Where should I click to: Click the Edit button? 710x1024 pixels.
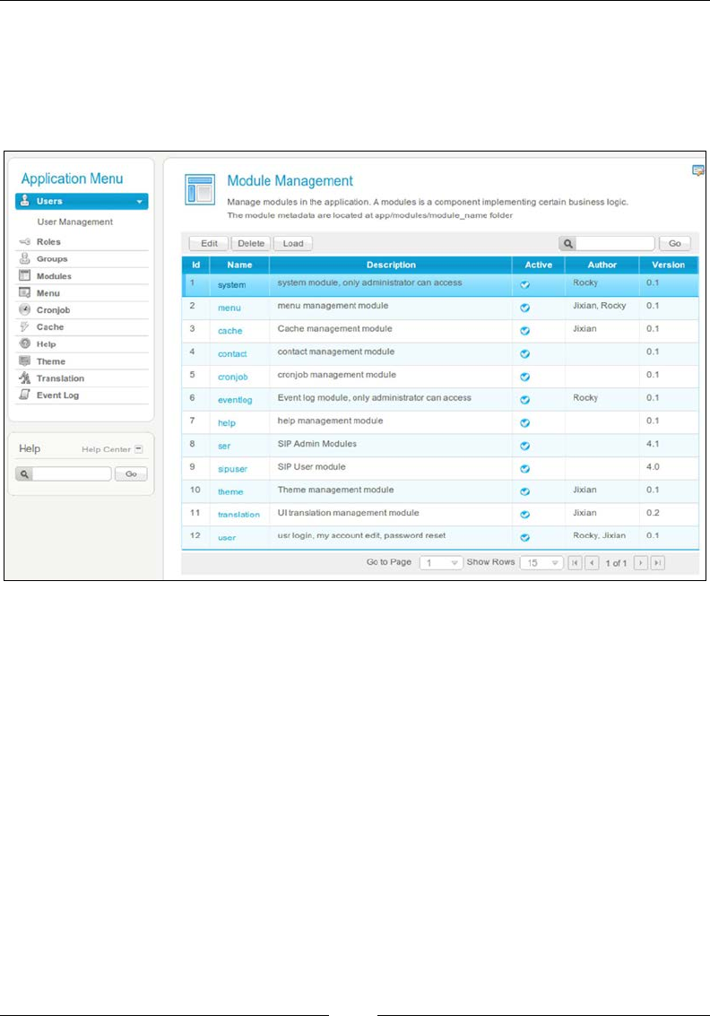coord(209,244)
